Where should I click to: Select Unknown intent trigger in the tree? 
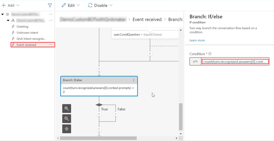pos(27,32)
